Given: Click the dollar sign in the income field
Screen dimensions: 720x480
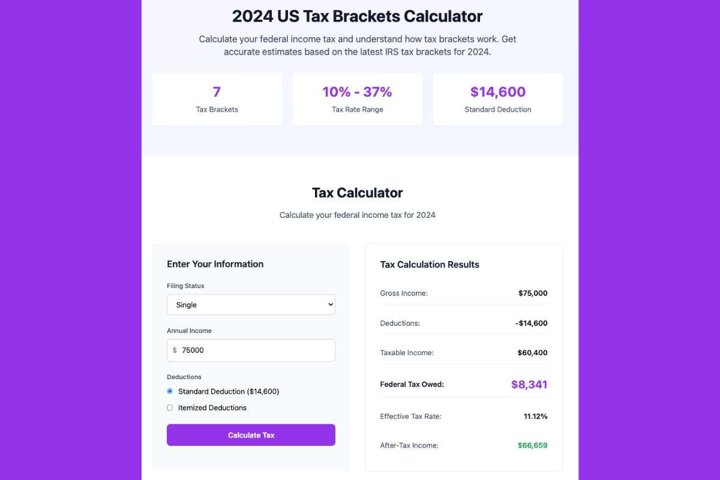Looking at the screenshot, I should 175,350.
